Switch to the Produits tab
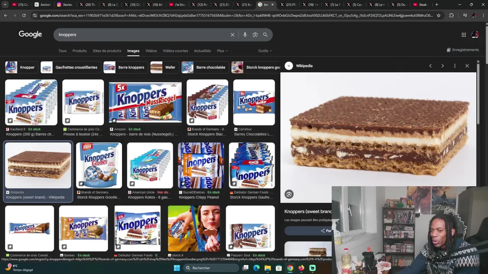Image resolution: width=488 pixels, height=274 pixels. coord(80,51)
